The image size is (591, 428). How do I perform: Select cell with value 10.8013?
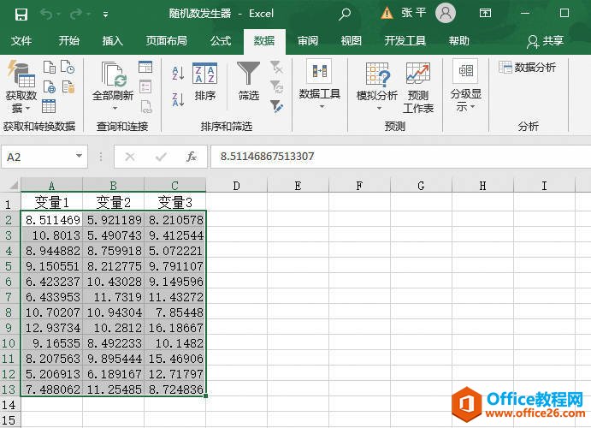click(x=51, y=235)
